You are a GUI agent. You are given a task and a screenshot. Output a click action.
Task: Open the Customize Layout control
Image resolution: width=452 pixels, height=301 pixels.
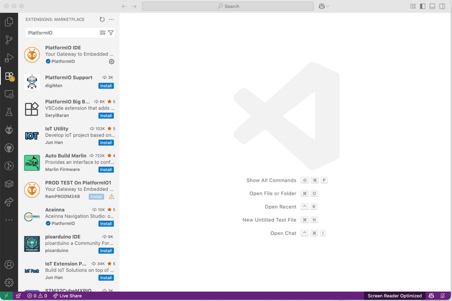click(413, 6)
